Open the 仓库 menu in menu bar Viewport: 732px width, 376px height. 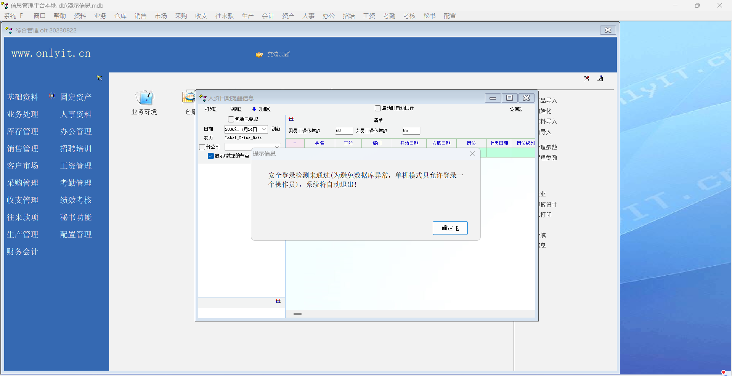coord(120,16)
